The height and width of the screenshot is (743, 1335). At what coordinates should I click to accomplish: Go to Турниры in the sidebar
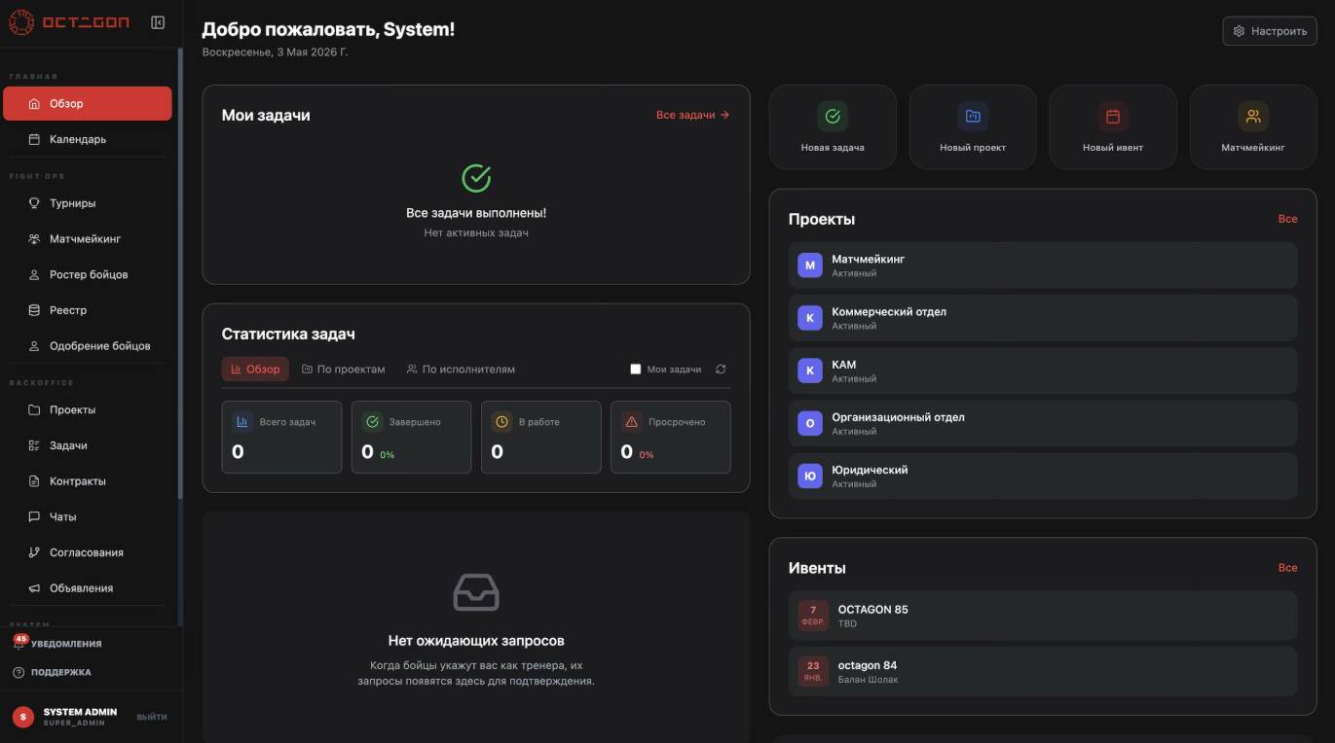88,203
